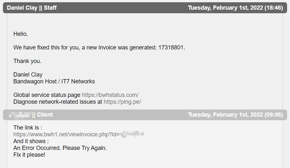
Task: Click the "And it shows :" line
Action: [31, 141]
